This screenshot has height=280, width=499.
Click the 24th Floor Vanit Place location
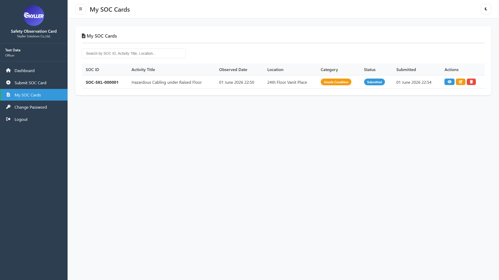287,82
